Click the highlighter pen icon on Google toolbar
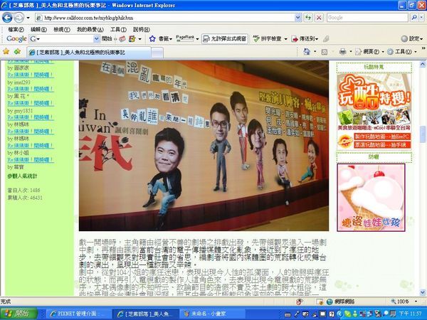Image resolution: width=427 pixels, height=320 pixels. pos(326,39)
